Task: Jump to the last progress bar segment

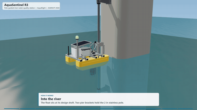Action: (x=185, y=109)
